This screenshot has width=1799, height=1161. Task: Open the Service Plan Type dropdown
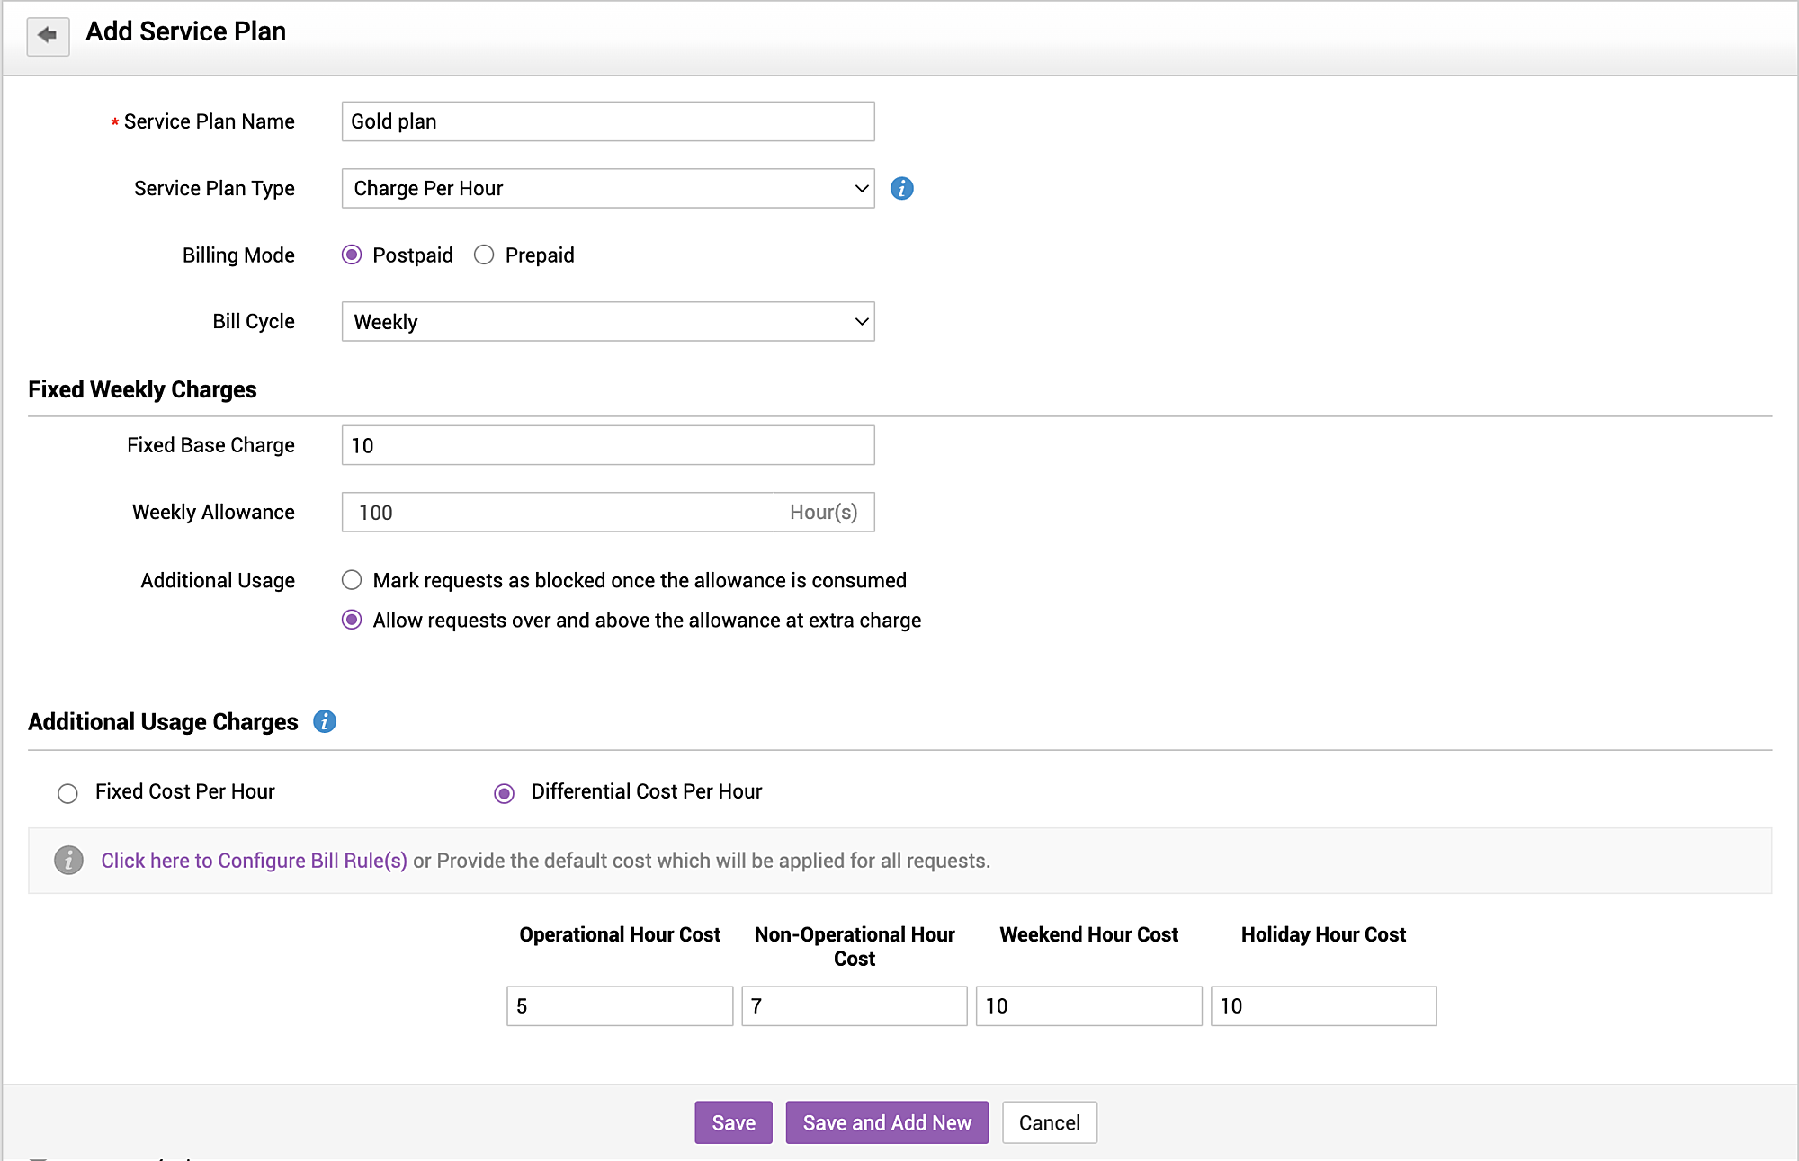pos(607,188)
